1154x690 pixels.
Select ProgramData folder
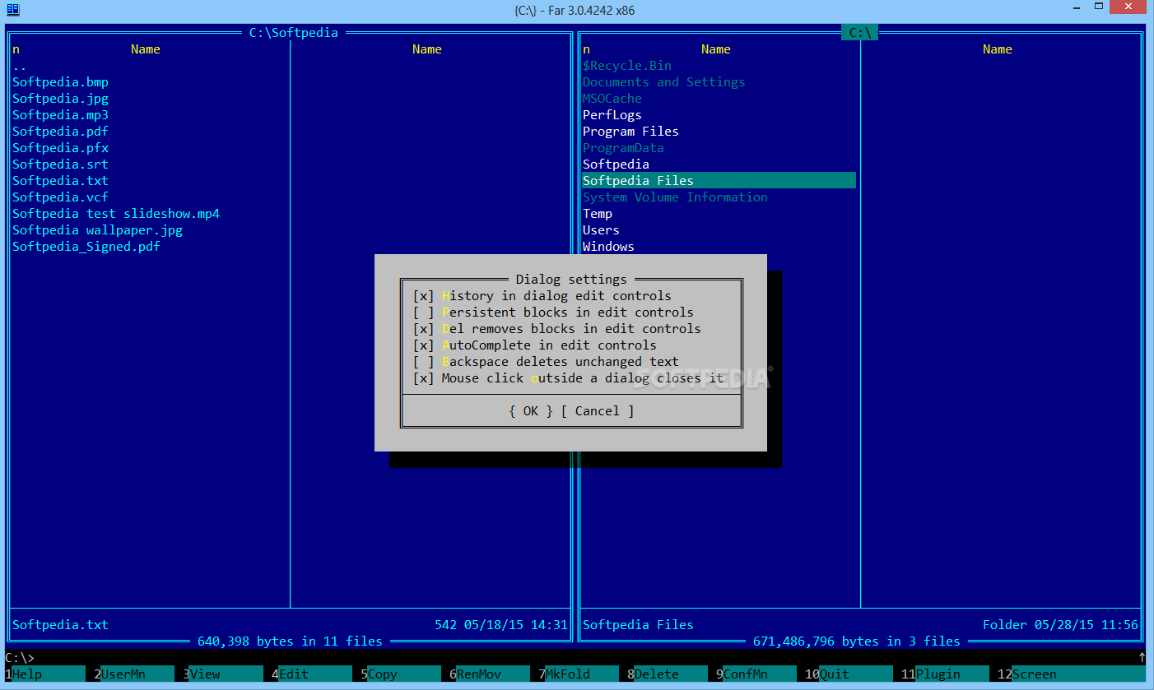coord(623,148)
